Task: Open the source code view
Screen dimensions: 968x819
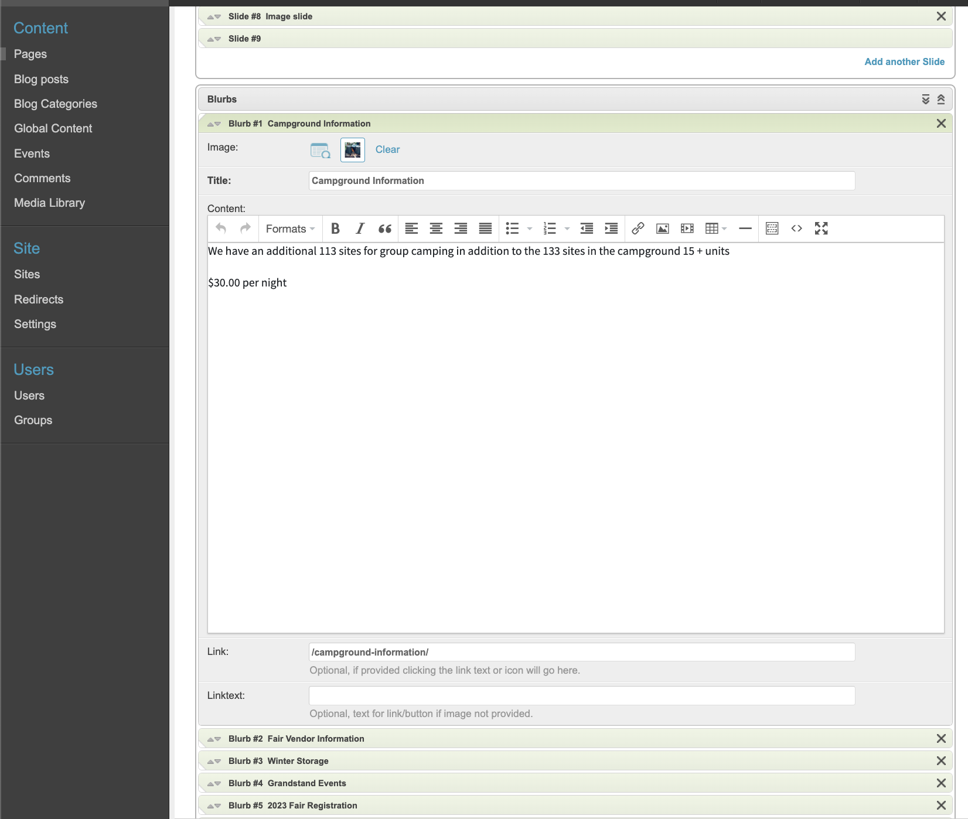Action: click(796, 228)
